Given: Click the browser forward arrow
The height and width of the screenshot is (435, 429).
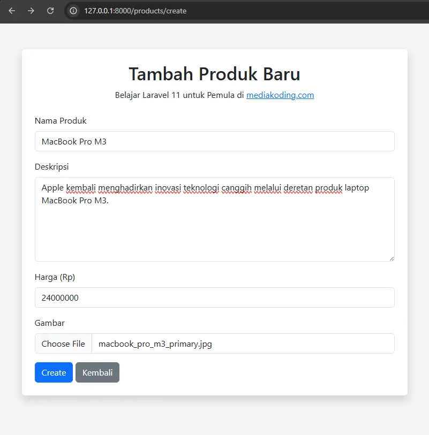Looking at the screenshot, I should (31, 11).
